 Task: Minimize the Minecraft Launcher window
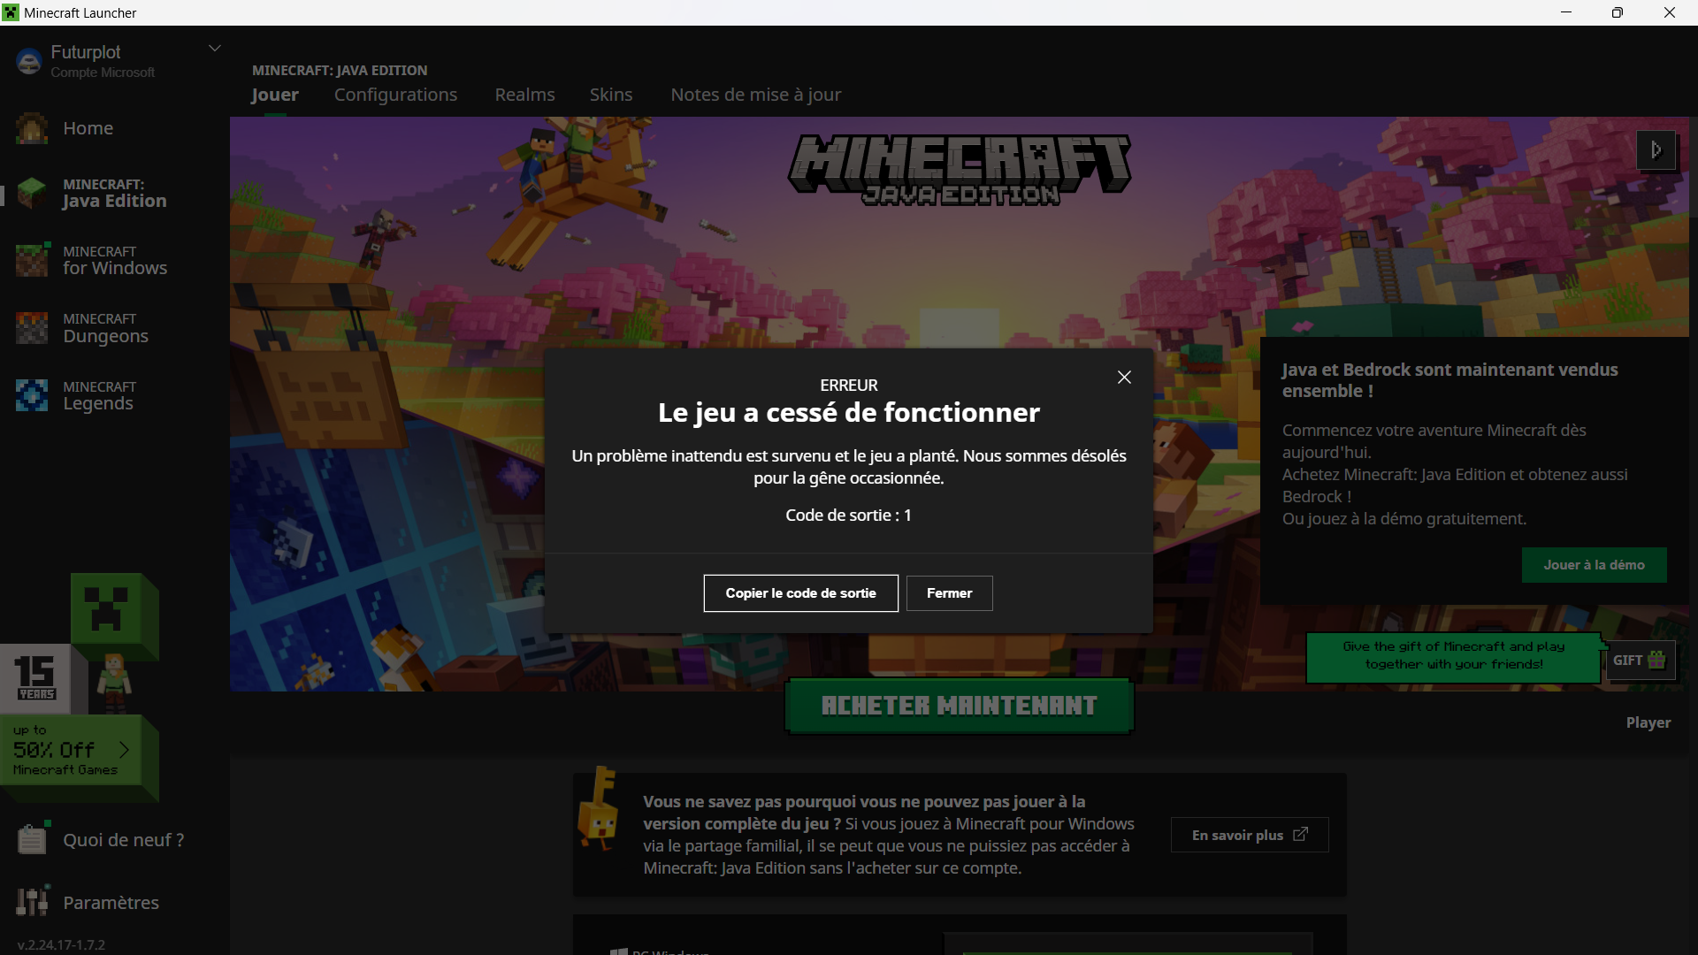point(1566,12)
